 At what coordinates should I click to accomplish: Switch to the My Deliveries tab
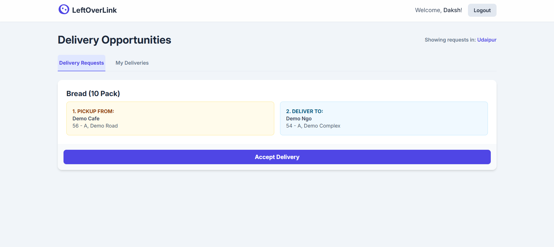point(132,63)
